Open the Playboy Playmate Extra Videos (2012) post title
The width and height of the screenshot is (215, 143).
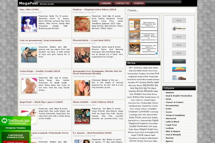point(95,9)
